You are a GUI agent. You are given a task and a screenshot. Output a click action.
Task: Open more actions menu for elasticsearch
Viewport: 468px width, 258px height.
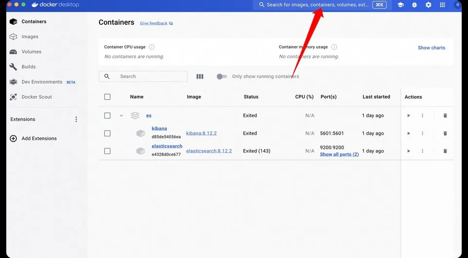pos(422,151)
